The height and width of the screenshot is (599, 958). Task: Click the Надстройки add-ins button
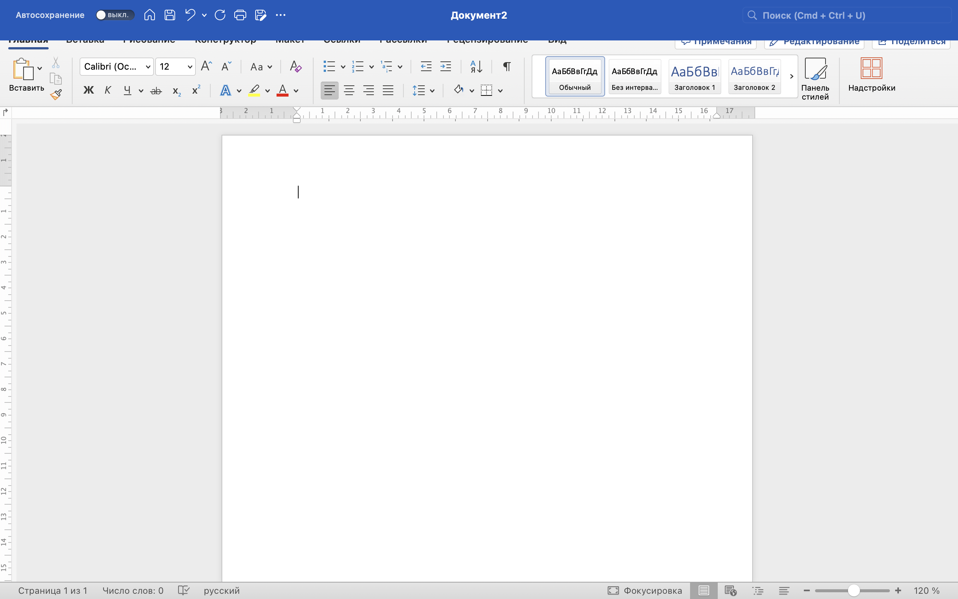coord(871,75)
